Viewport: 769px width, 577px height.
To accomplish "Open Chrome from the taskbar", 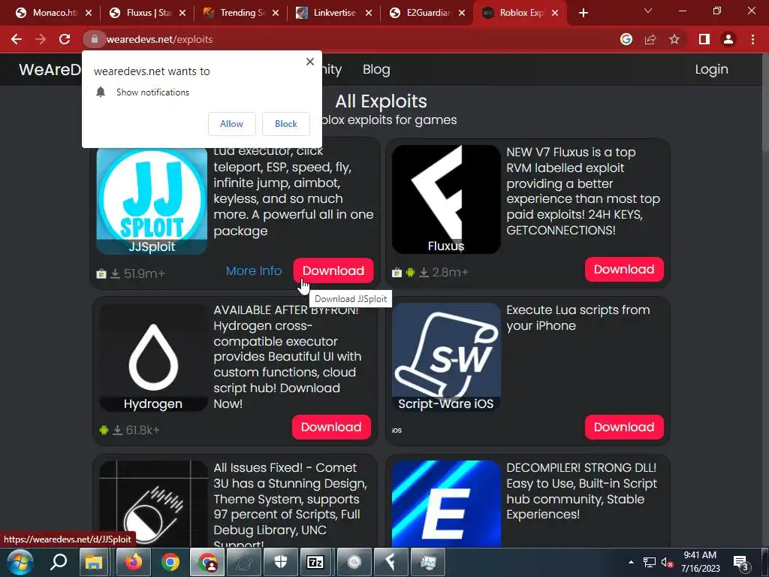I will (170, 562).
